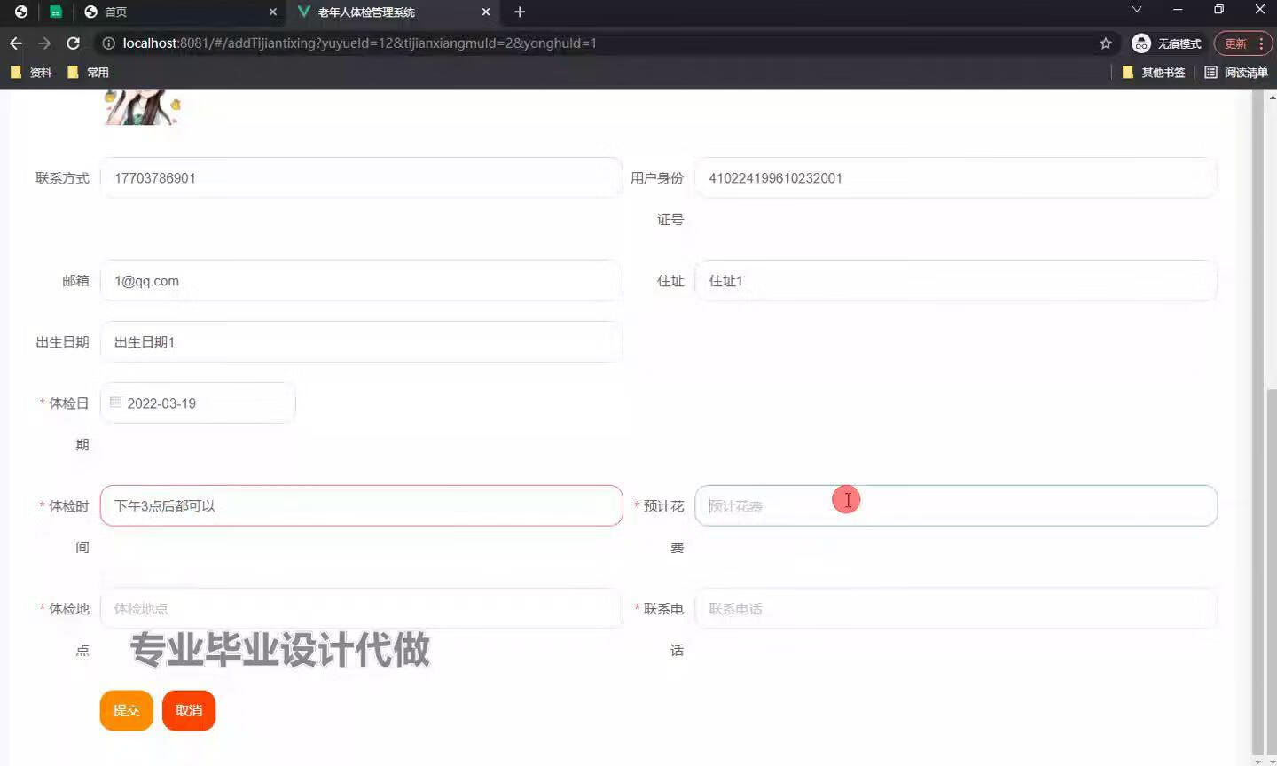Focus the 联系方式 phone field
The image size is (1277, 766).
(361, 178)
